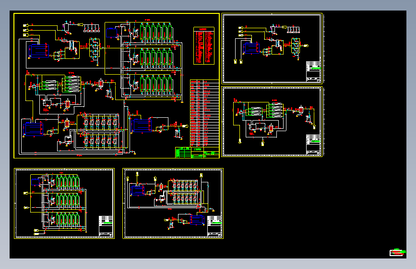Click the large main process flow drawing sheet
The width and height of the screenshot is (416, 269).
(x=117, y=86)
